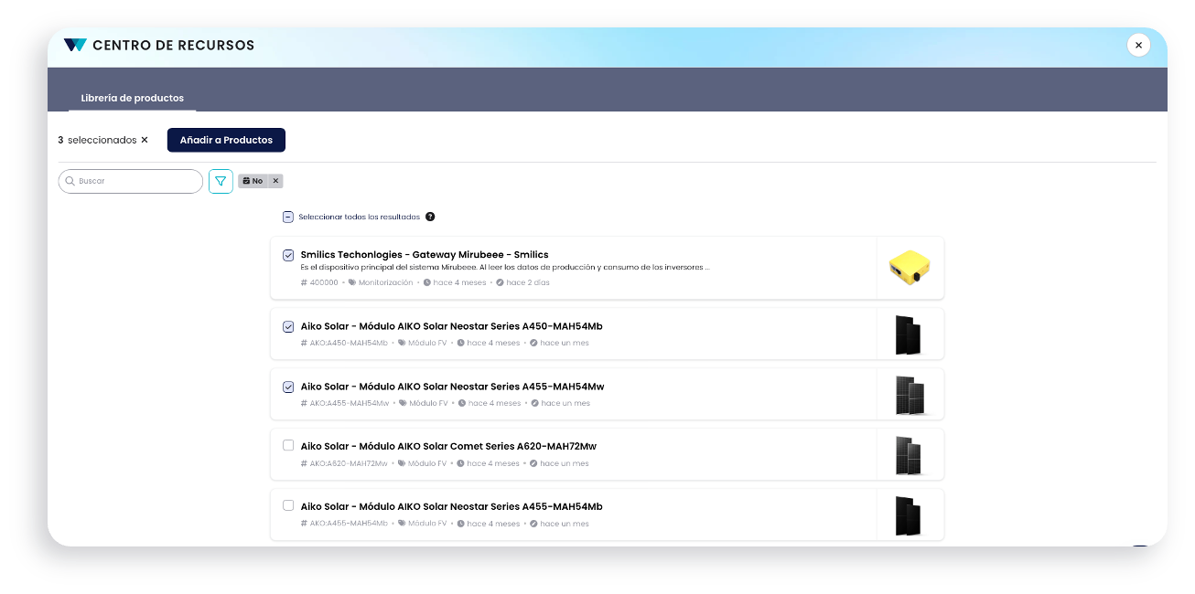Click reference code AKO:A455-MAH54Mb
The image size is (1195, 594).
point(349,525)
